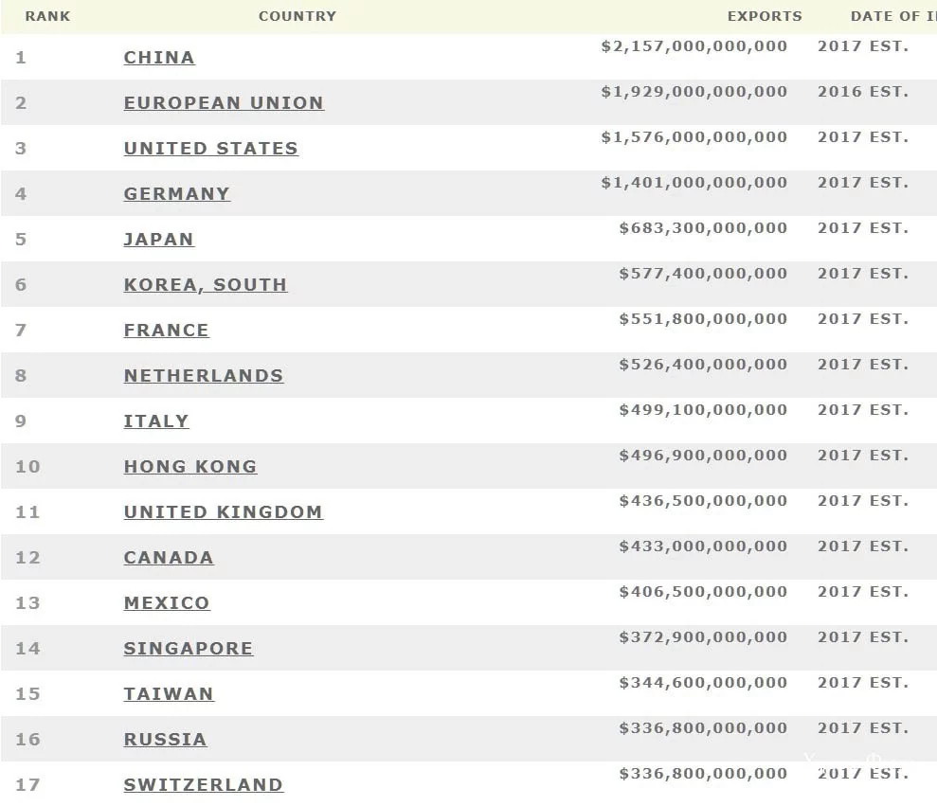Open the Korea, South link
Viewport: 937px width, 806px height.
[x=206, y=285]
